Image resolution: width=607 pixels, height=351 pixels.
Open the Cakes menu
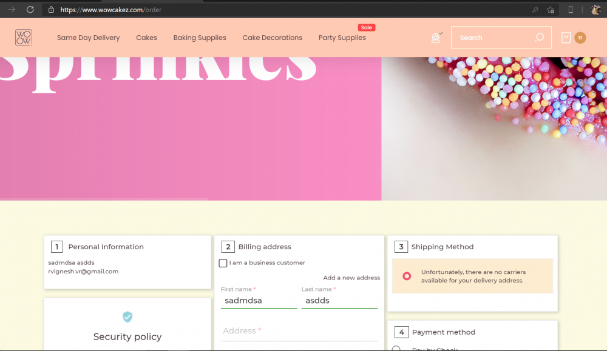point(146,38)
